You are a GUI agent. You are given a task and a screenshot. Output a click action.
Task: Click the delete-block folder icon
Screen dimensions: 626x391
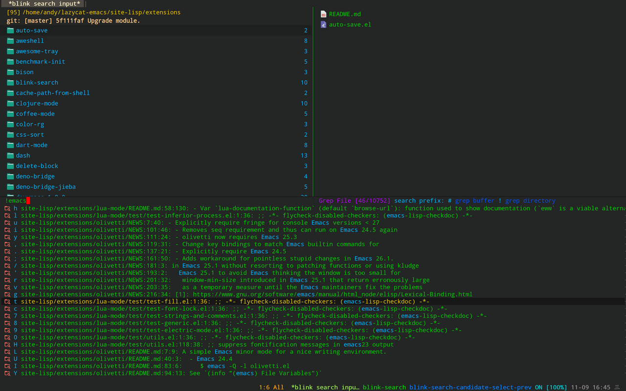[11, 166]
